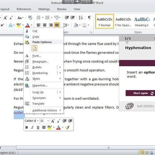
Task: Click Format Painter on mini toolbar
Action: (x=67, y=127)
